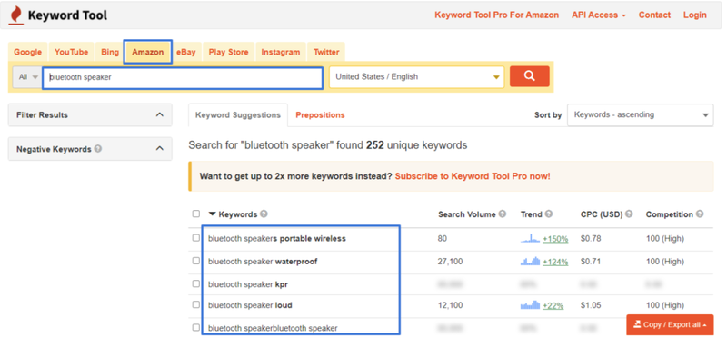The height and width of the screenshot is (338, 727).
Task: Click keyword 'bluetooth speaker kpr'
Action: pos(248,284)
